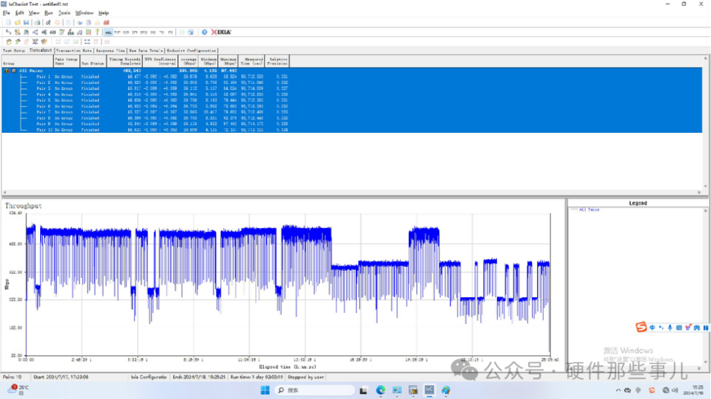Click the Save test floppy icon
711x399 pixels.
click(x=26, y=22)
